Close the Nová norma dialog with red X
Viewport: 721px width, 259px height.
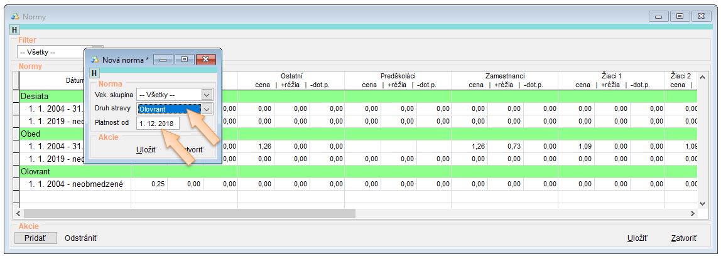pos(205,60)
